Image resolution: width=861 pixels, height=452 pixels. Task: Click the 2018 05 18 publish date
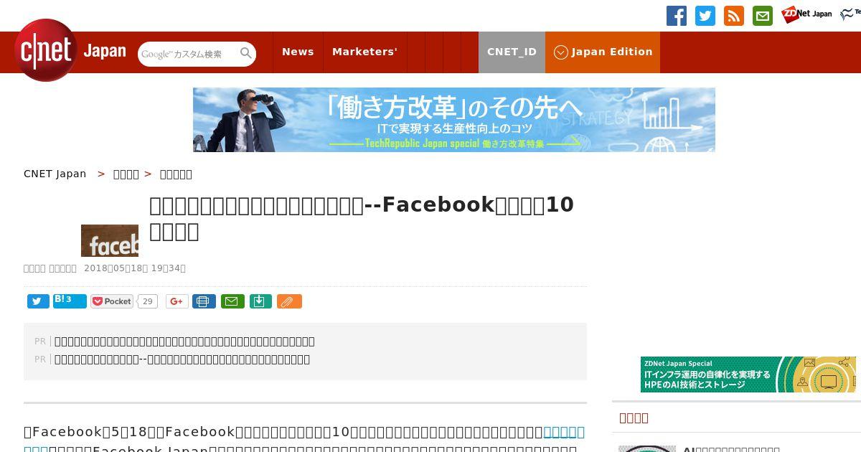[x=135, y=268]
